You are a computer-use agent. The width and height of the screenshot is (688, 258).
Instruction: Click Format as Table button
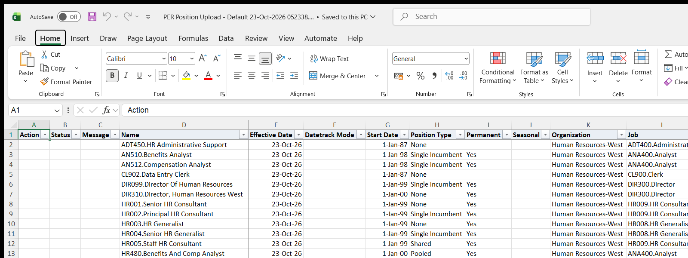click(x=534, y=68)
